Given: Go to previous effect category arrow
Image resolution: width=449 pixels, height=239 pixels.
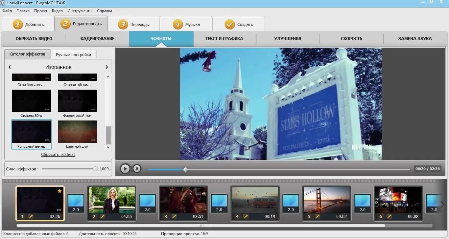Looking at the screenshot, I should [x=10, y=67].
